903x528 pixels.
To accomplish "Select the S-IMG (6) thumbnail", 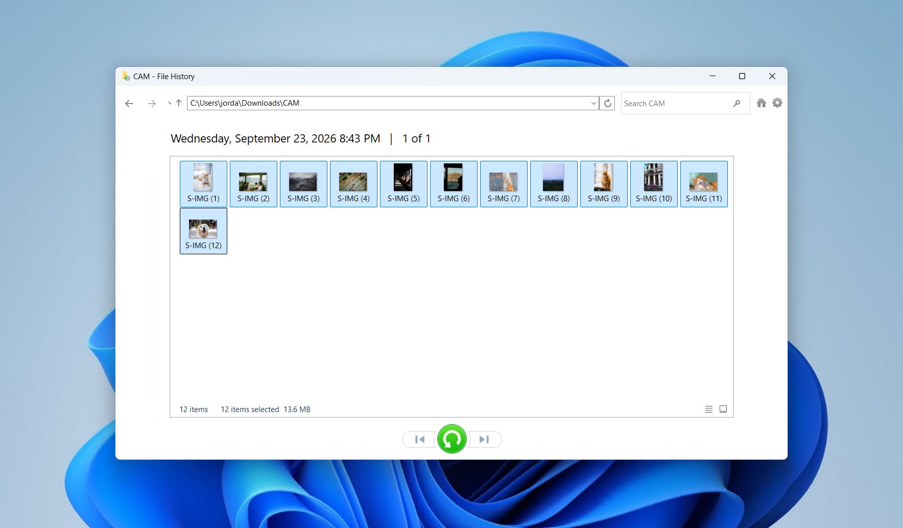I will tap(454, 184).
